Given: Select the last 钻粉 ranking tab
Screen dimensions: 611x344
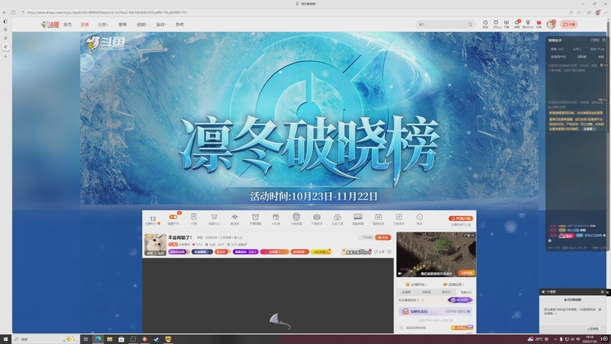Looking at the screenshot, I should tap(466, 292).
